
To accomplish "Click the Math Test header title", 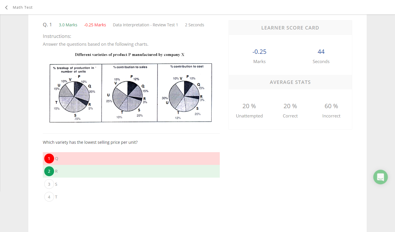I will tap(23, 7).
